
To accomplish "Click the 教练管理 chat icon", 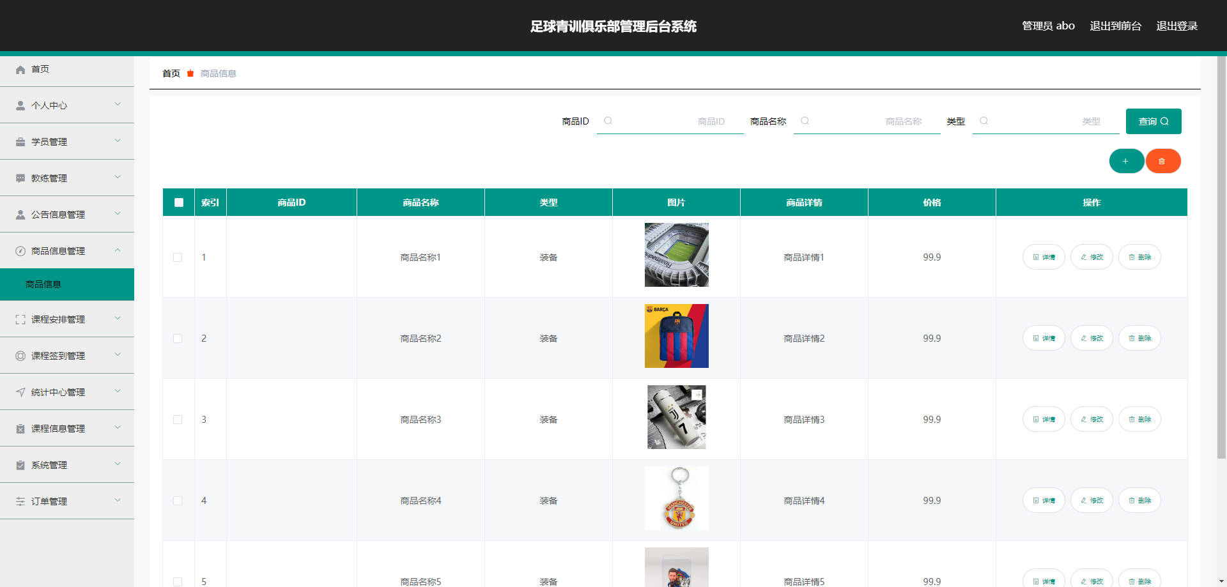I will 20,178.
